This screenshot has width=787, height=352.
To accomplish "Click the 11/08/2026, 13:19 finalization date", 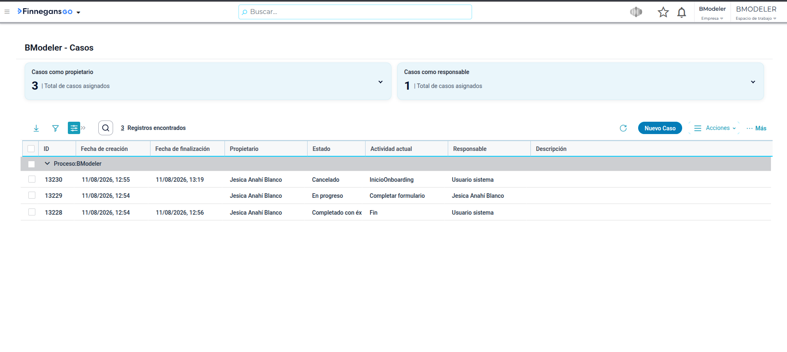I will tap(180, 180).
